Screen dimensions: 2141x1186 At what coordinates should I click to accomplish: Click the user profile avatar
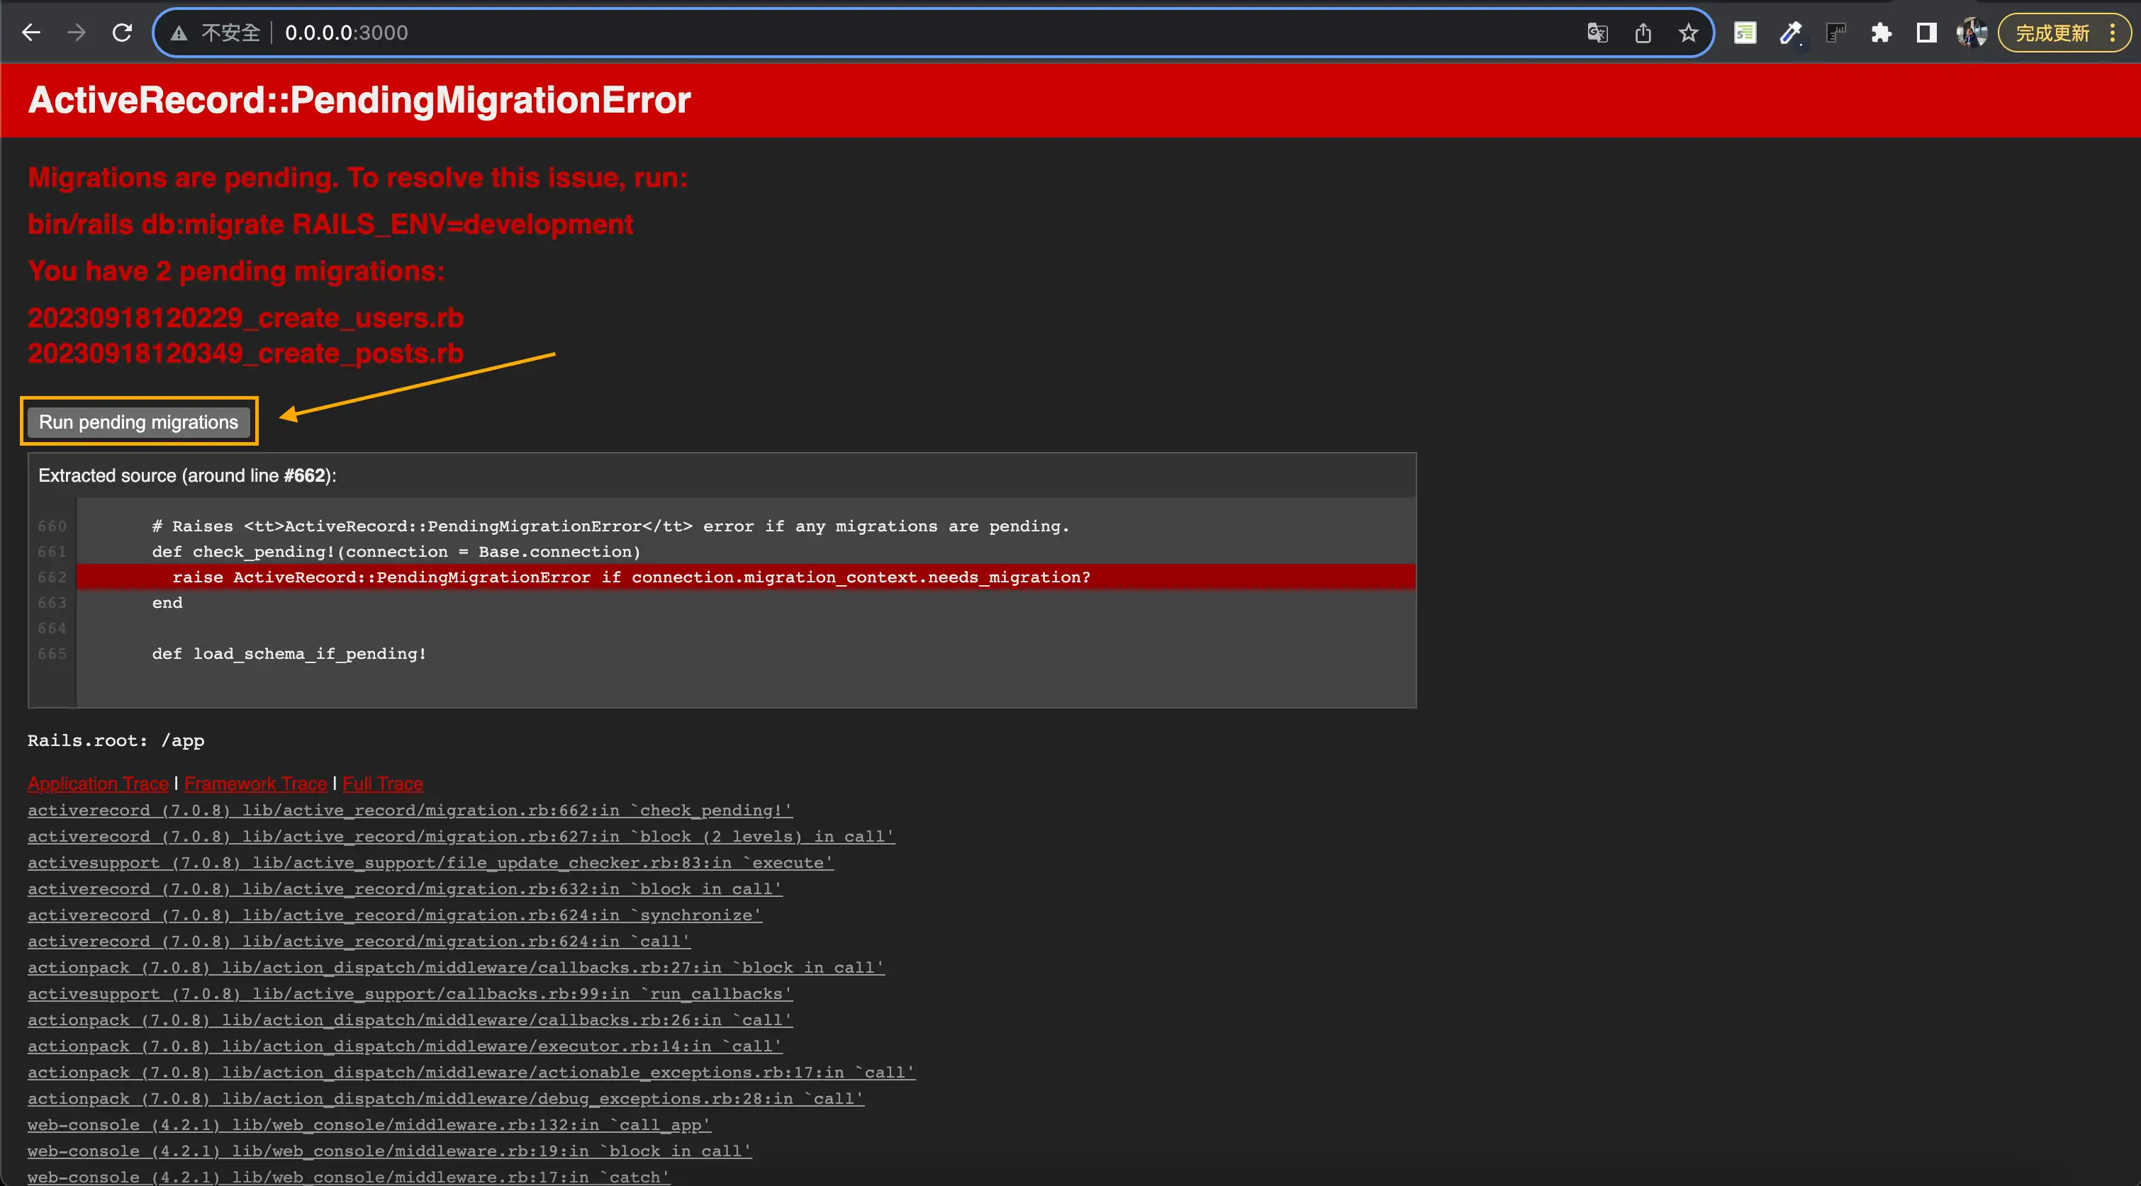click(1971, 33)
